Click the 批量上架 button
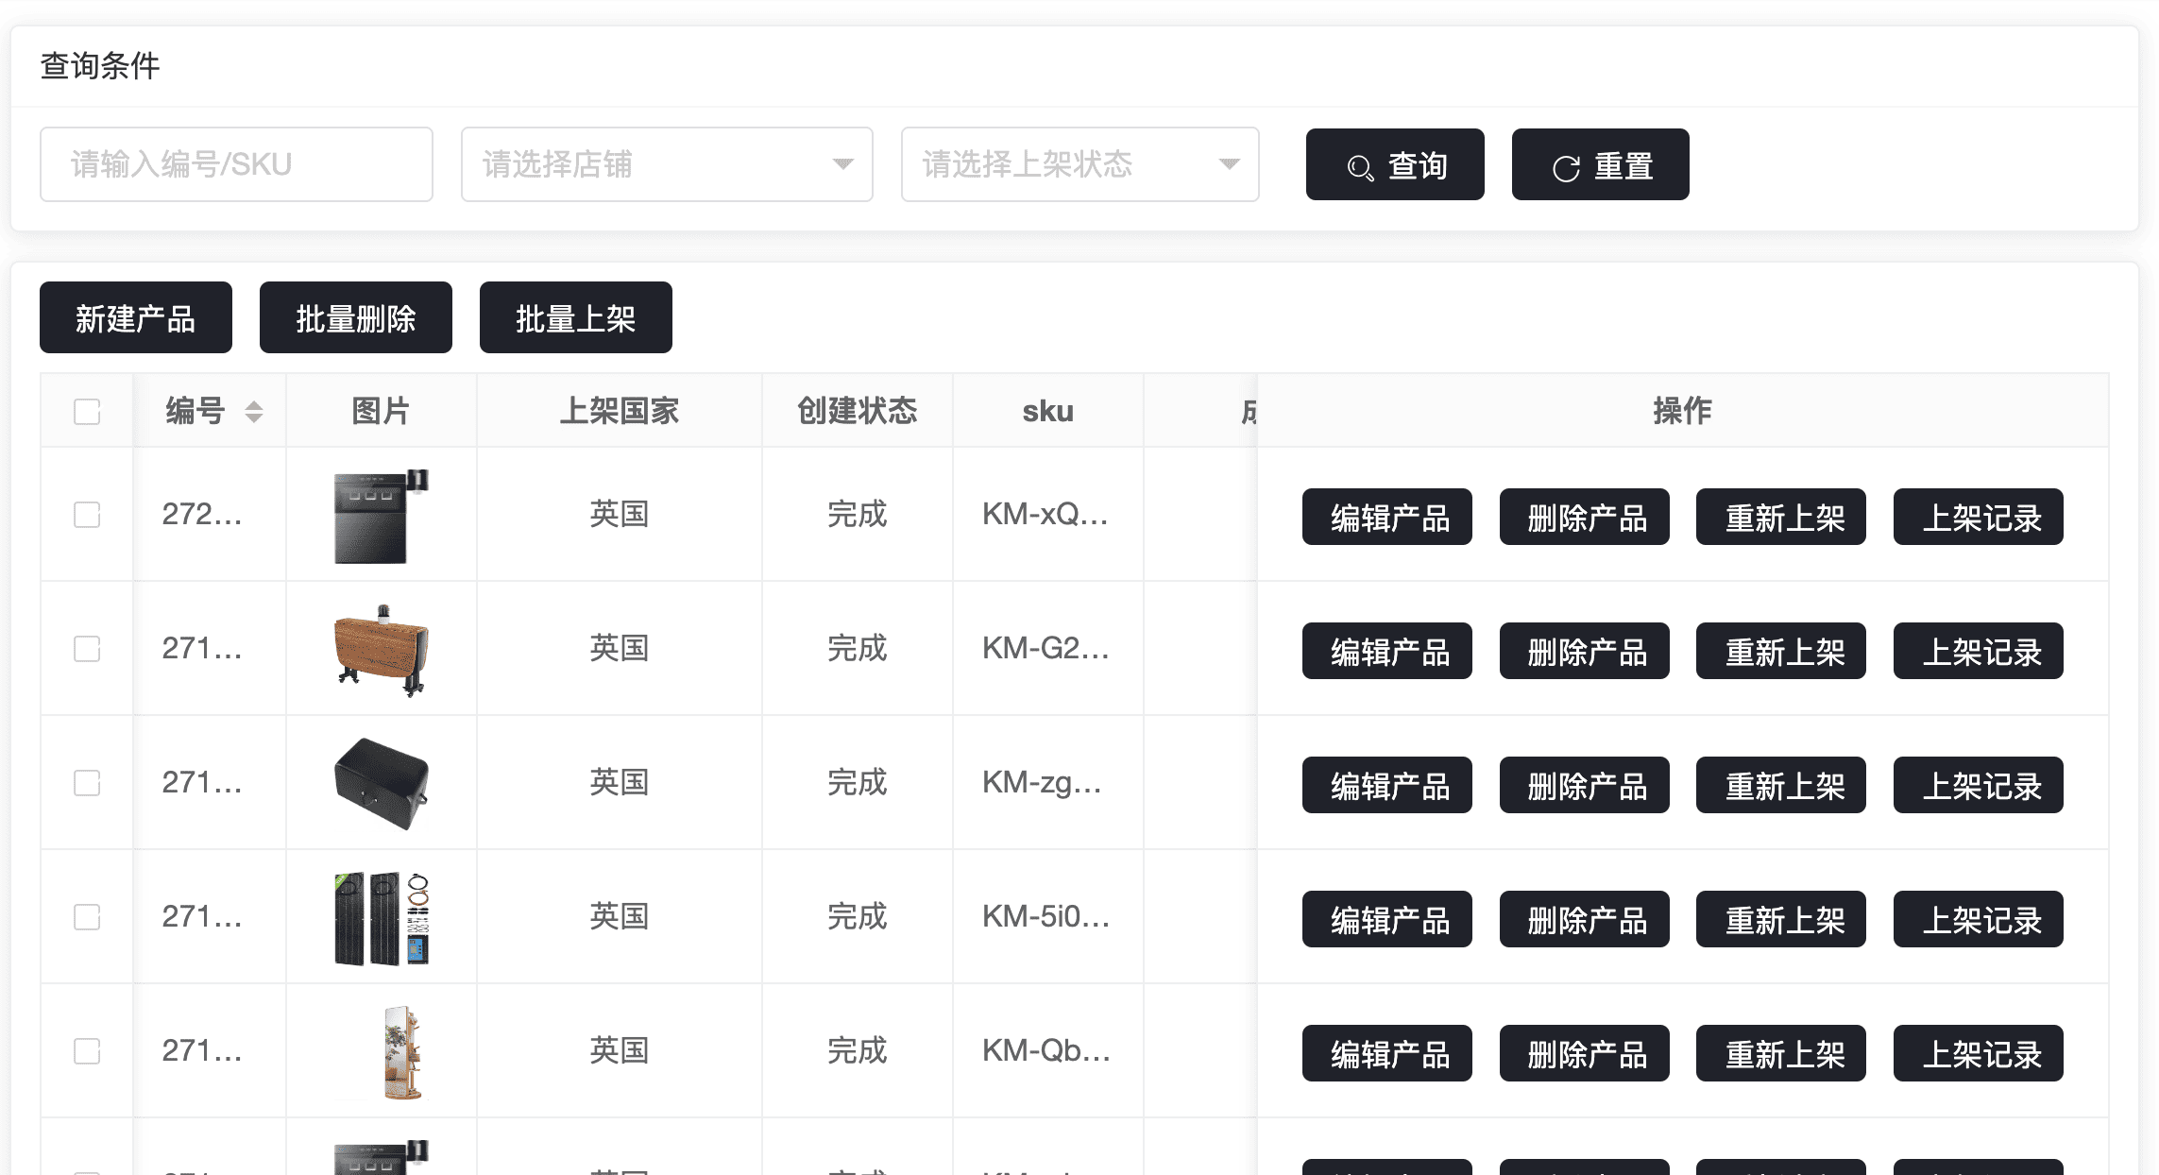The width and height of the screenshot is (2159, 1175). [x=575, y=317]
